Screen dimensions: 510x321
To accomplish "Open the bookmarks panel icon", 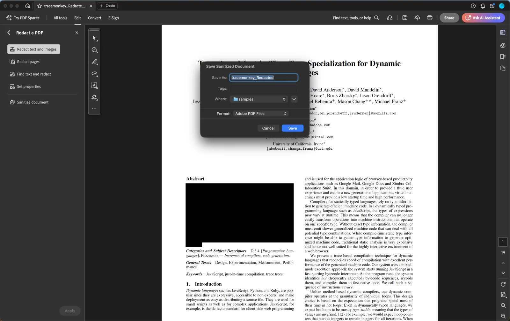I will click(503, 57).
